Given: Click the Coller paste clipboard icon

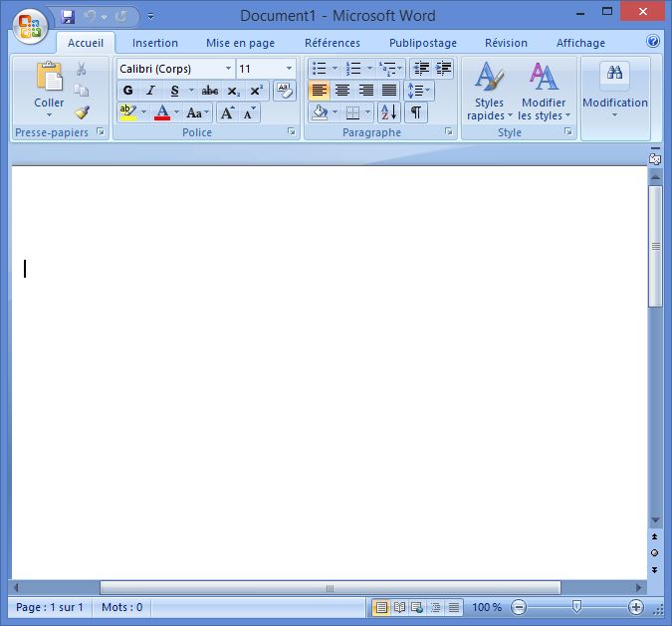Looking at the screenshot, I should pos(50,77).
